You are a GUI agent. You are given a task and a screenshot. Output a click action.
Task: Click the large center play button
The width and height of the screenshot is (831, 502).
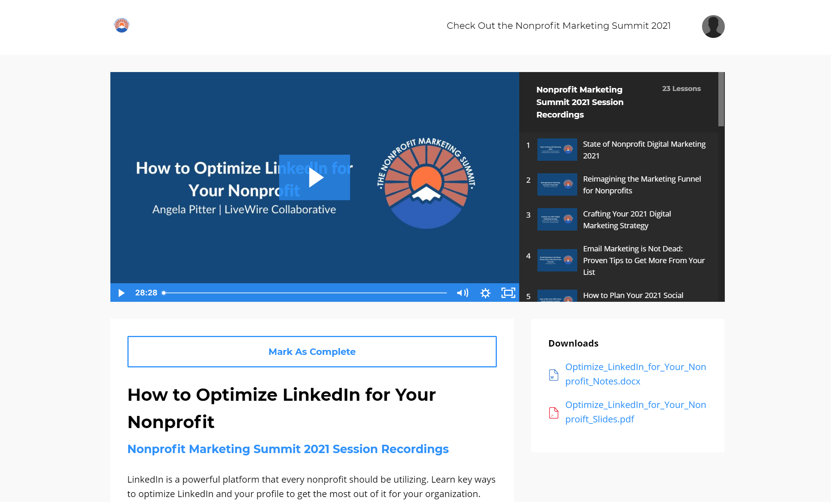tap(314, 177)
